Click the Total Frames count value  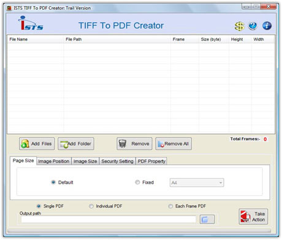point(265,139)
